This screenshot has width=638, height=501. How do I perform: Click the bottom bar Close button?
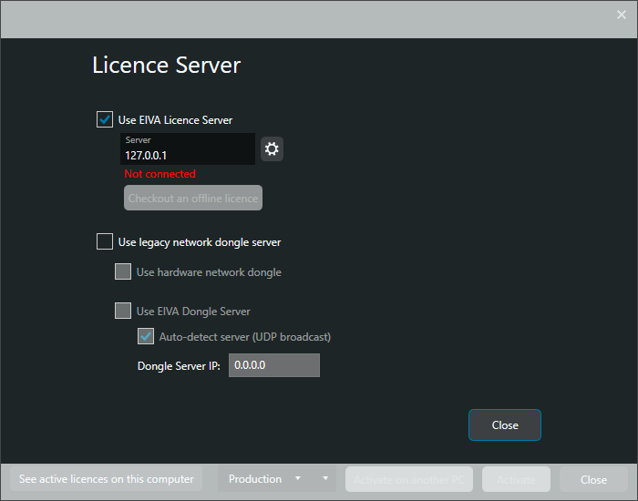coord(593,479)
